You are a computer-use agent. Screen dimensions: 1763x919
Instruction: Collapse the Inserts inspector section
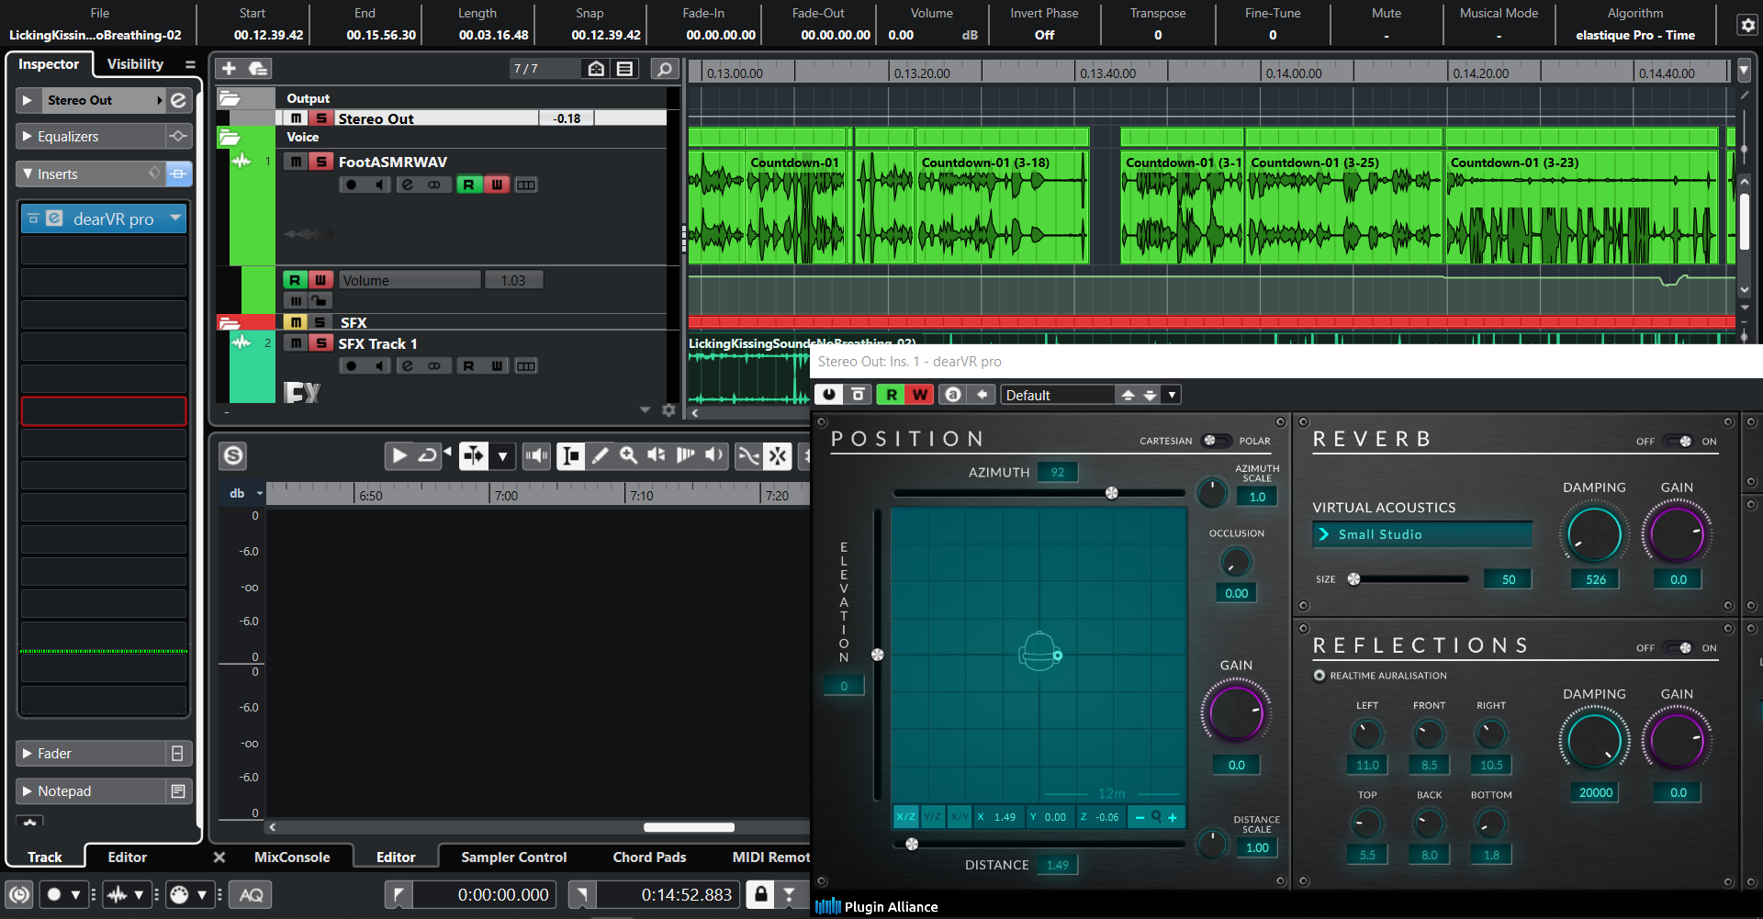point(27,174)
